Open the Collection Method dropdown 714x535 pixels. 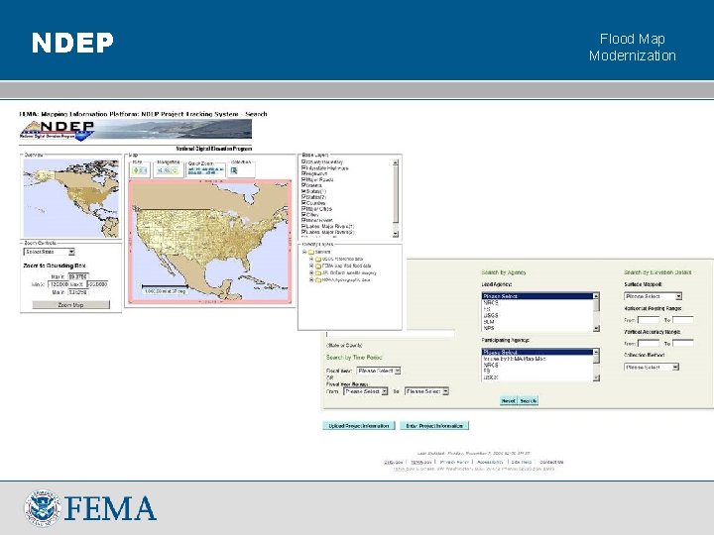coord(652,367)
